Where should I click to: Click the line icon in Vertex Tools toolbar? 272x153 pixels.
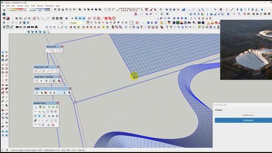pyautogui.click(x=48, y=51)
